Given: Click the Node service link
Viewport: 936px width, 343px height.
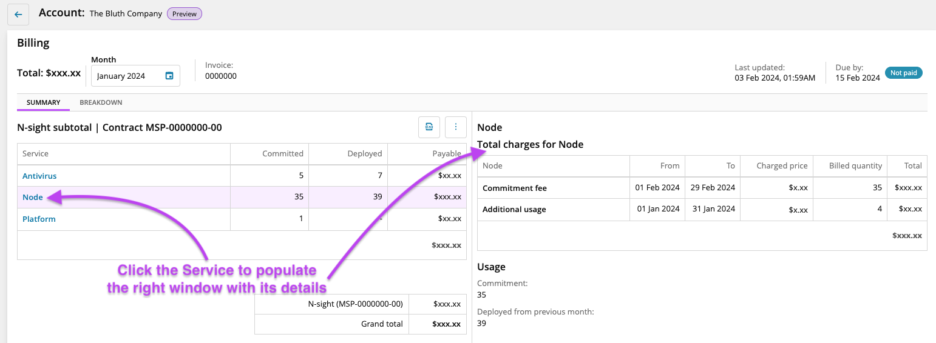Looking at the screenshot, I should 33,197.
